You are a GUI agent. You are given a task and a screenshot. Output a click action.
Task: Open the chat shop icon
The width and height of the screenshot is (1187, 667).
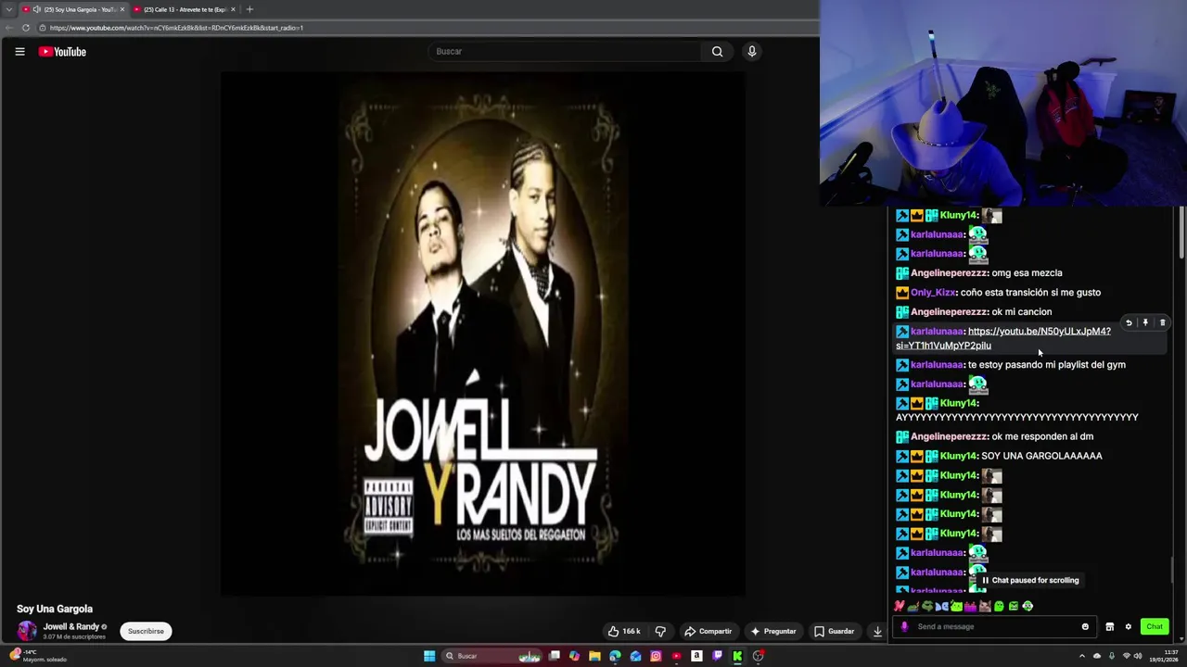point(1109,626)
